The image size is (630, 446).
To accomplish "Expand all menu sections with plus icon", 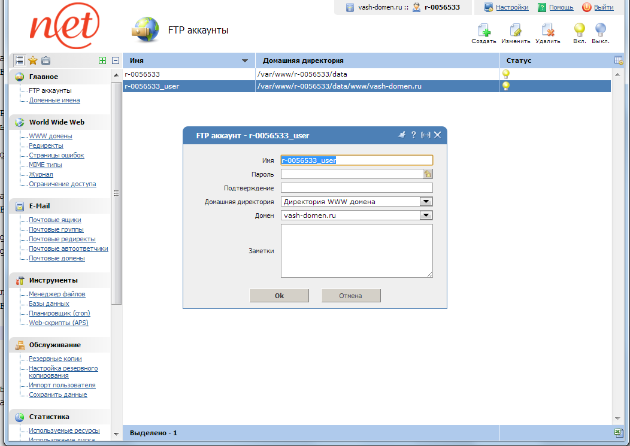I will coord(103,60).
